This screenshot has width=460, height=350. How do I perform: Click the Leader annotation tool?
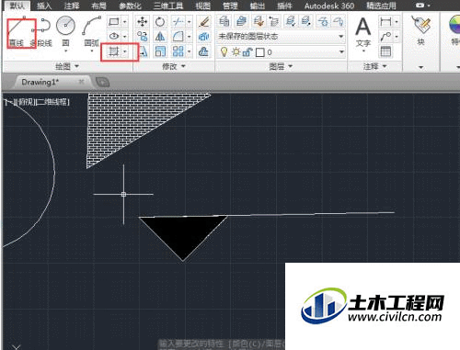point(385,37)
